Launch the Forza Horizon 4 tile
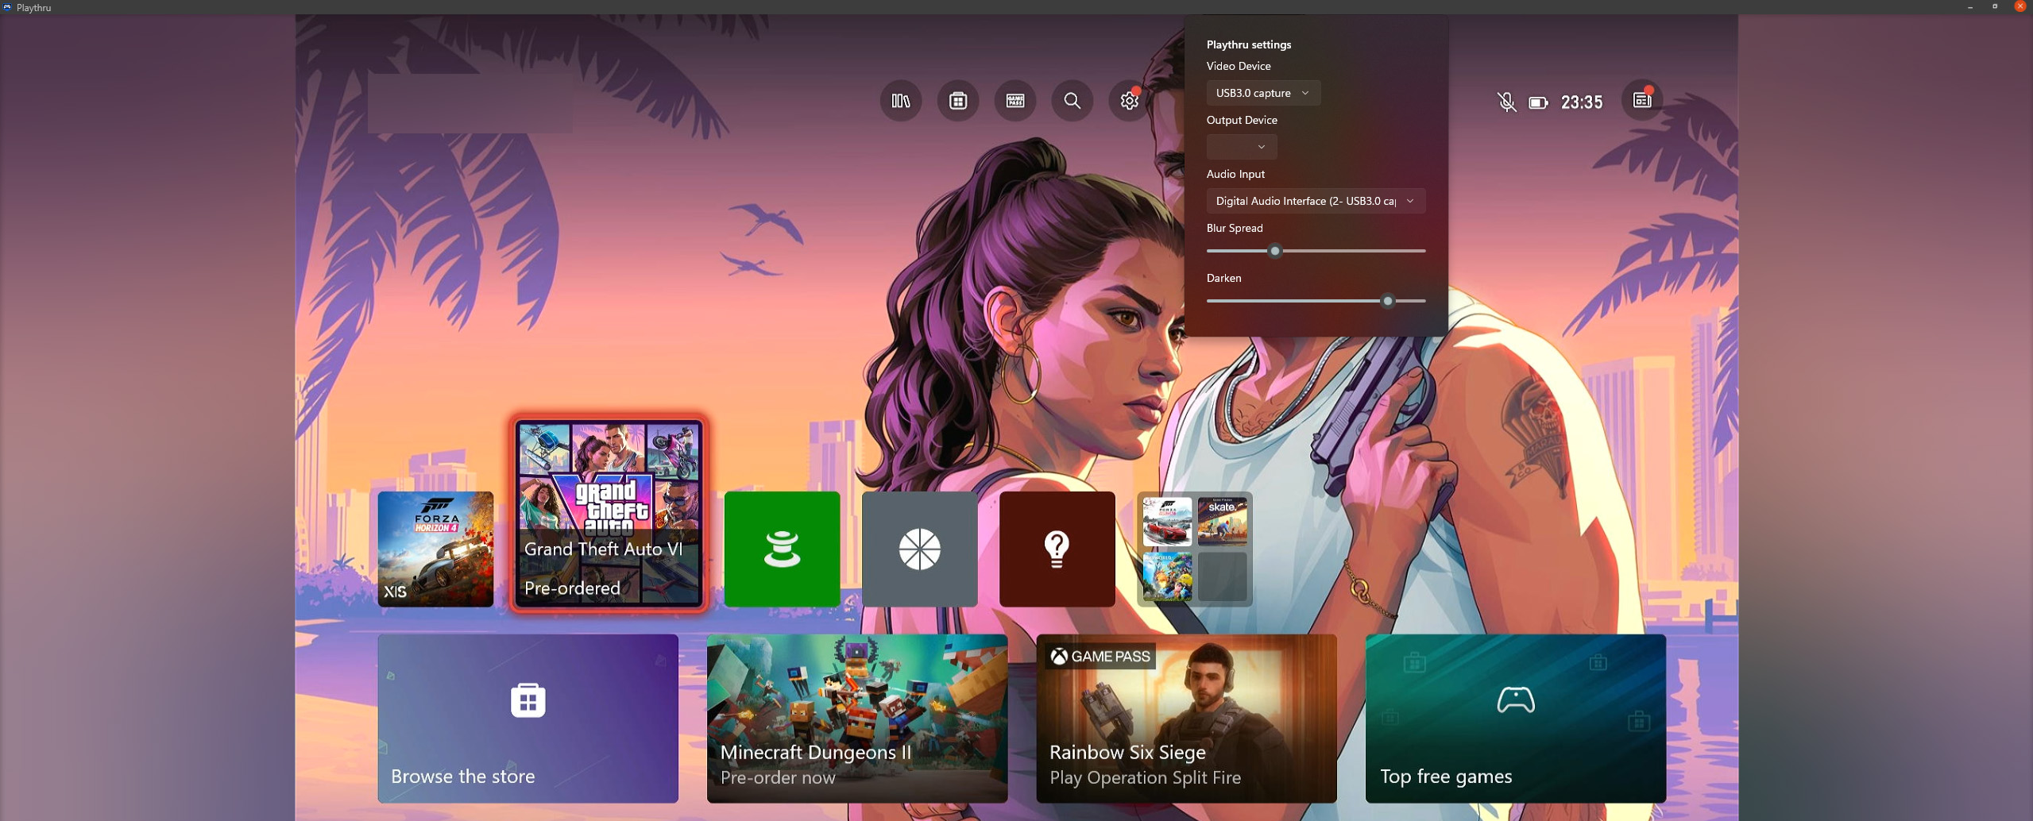Image resolution: width=2033 pixels, height=821 pixels. [x=435, y=549]
